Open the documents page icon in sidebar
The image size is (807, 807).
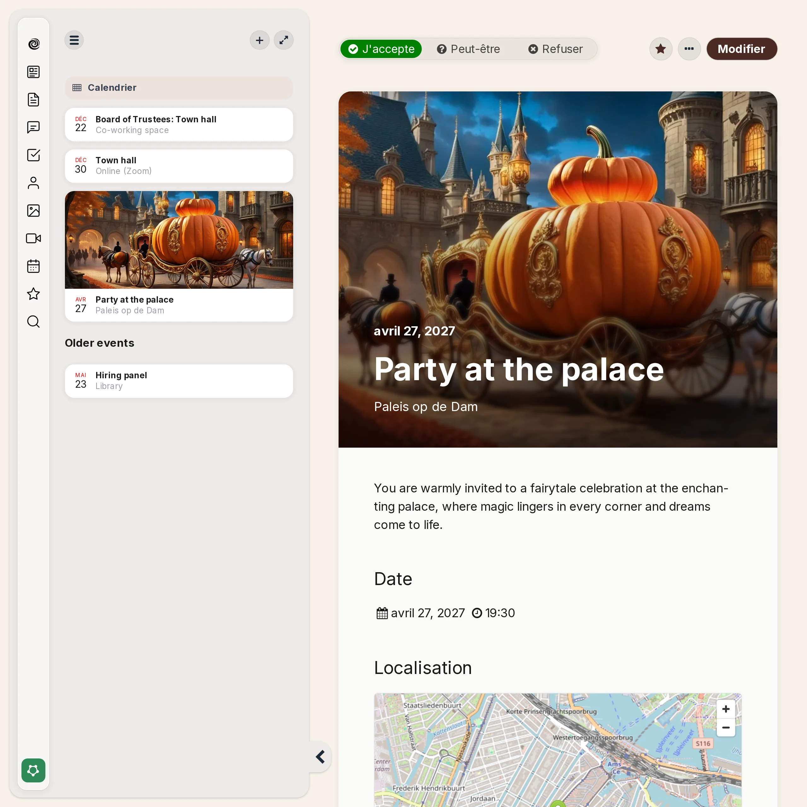[x=33, y=99]
